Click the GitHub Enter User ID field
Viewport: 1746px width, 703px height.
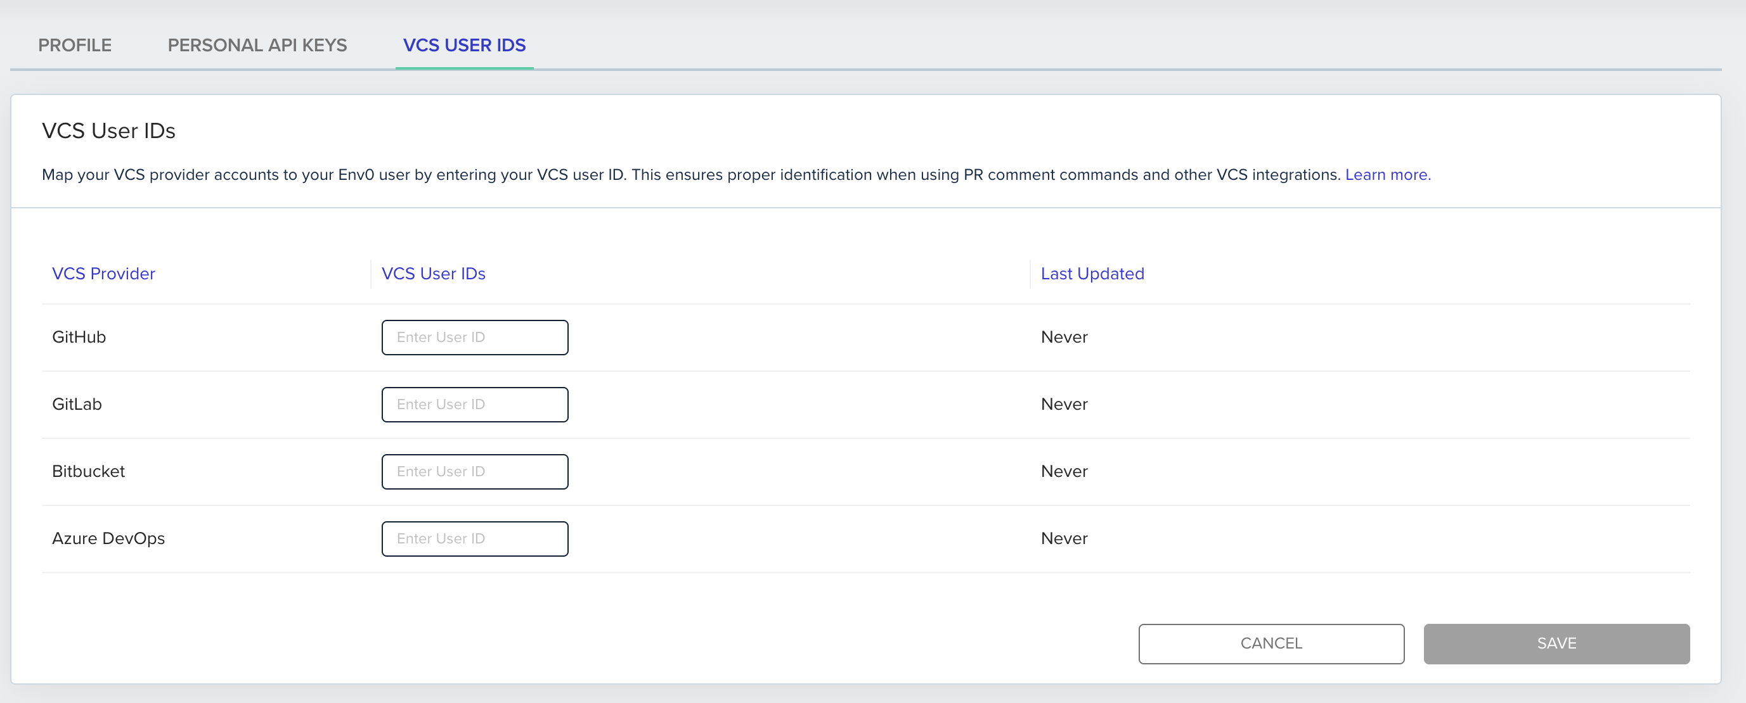click(x=474, y=338)
